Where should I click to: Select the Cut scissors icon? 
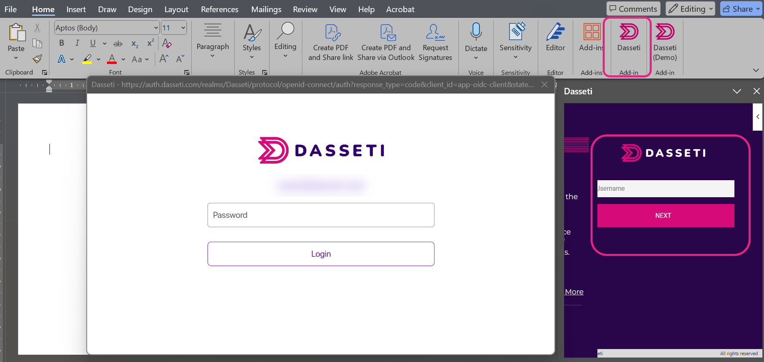click(37, 28)
